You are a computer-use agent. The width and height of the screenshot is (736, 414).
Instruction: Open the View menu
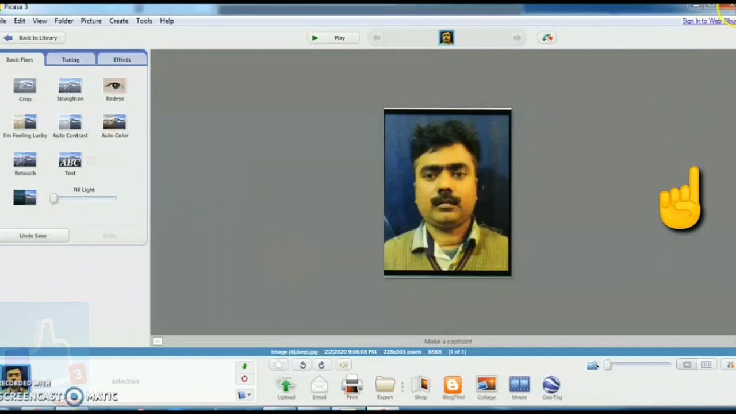coord(40,21)
